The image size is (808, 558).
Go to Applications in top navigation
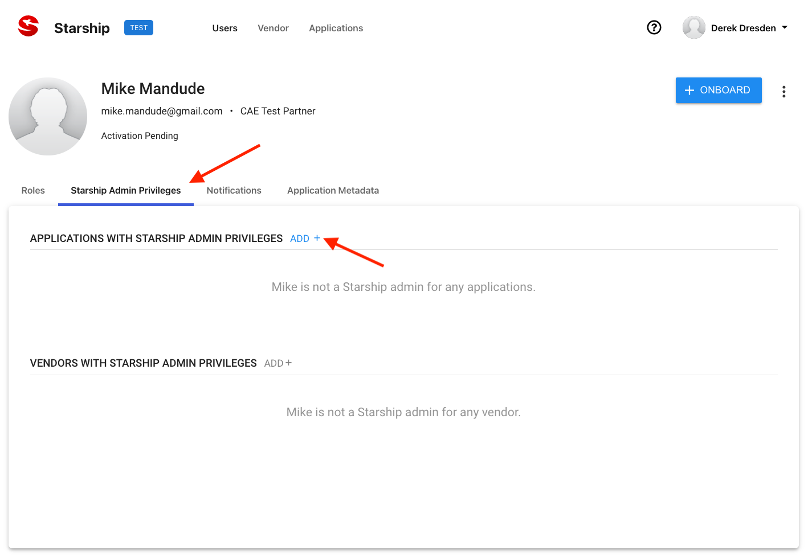[x=336, y=28]
